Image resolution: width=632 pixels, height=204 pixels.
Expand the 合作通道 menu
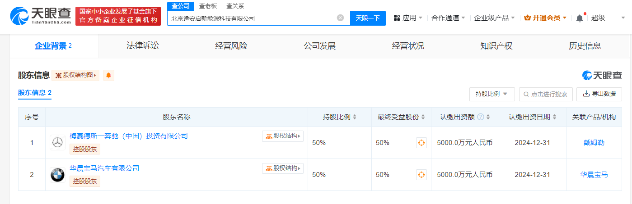[x=448, y=18]
